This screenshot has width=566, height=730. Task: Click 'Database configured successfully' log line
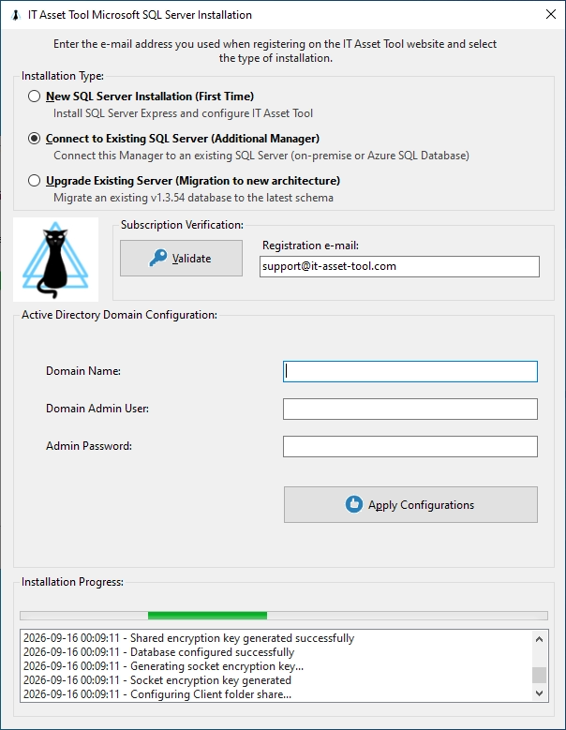(158, 652)
